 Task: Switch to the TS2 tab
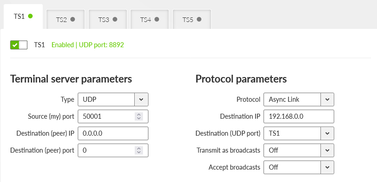coord(65,19)
